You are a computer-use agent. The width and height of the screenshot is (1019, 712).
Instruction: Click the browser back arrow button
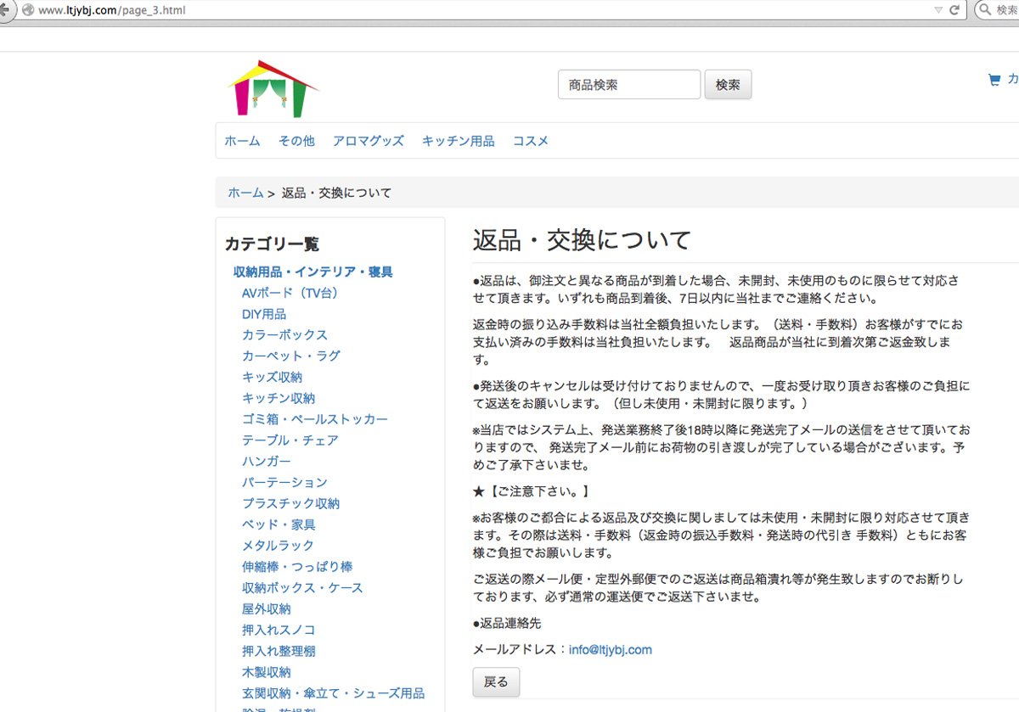click(5, 10)
